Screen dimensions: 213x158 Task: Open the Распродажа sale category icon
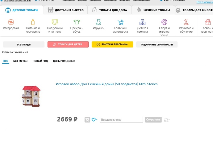coord(11,22)
